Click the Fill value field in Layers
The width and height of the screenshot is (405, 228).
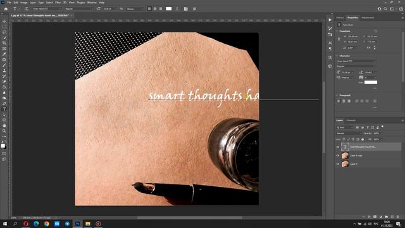coord(377,139)
